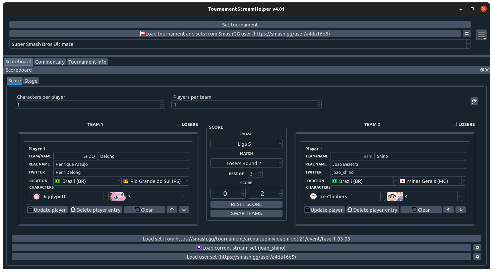Enable LOSERS checkbox for Team 1
The height and width of the screenshot is (272, 493).
coord(178,124)
